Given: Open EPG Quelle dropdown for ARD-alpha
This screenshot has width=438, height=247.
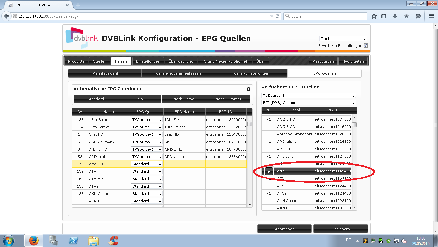Looking at the screenshot, I should [146, 157].
